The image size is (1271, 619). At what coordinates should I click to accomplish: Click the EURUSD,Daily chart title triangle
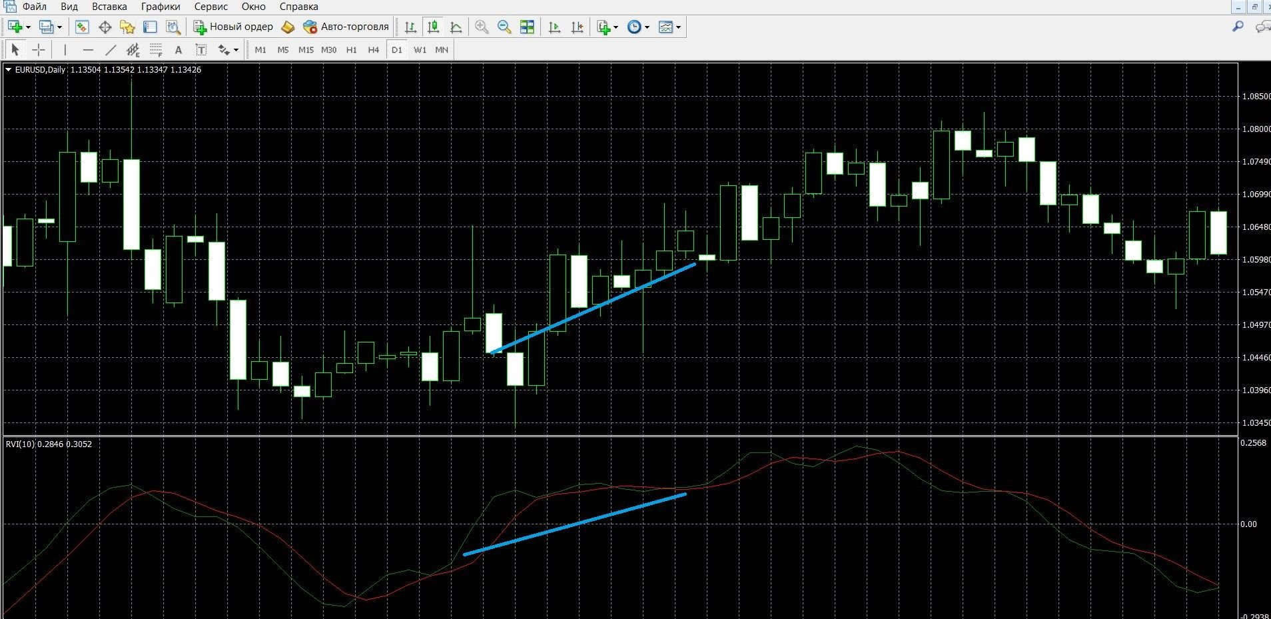8,69
